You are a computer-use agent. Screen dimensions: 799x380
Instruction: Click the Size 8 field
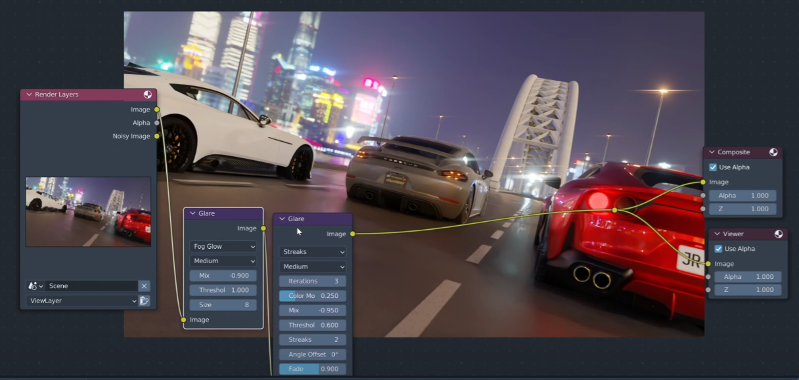pos(223,305)
